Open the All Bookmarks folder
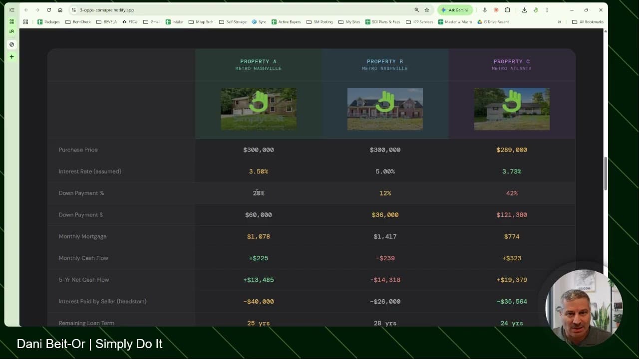Viewport: 639px width, 359px height. pyautogui.click(x=588, y=22)
